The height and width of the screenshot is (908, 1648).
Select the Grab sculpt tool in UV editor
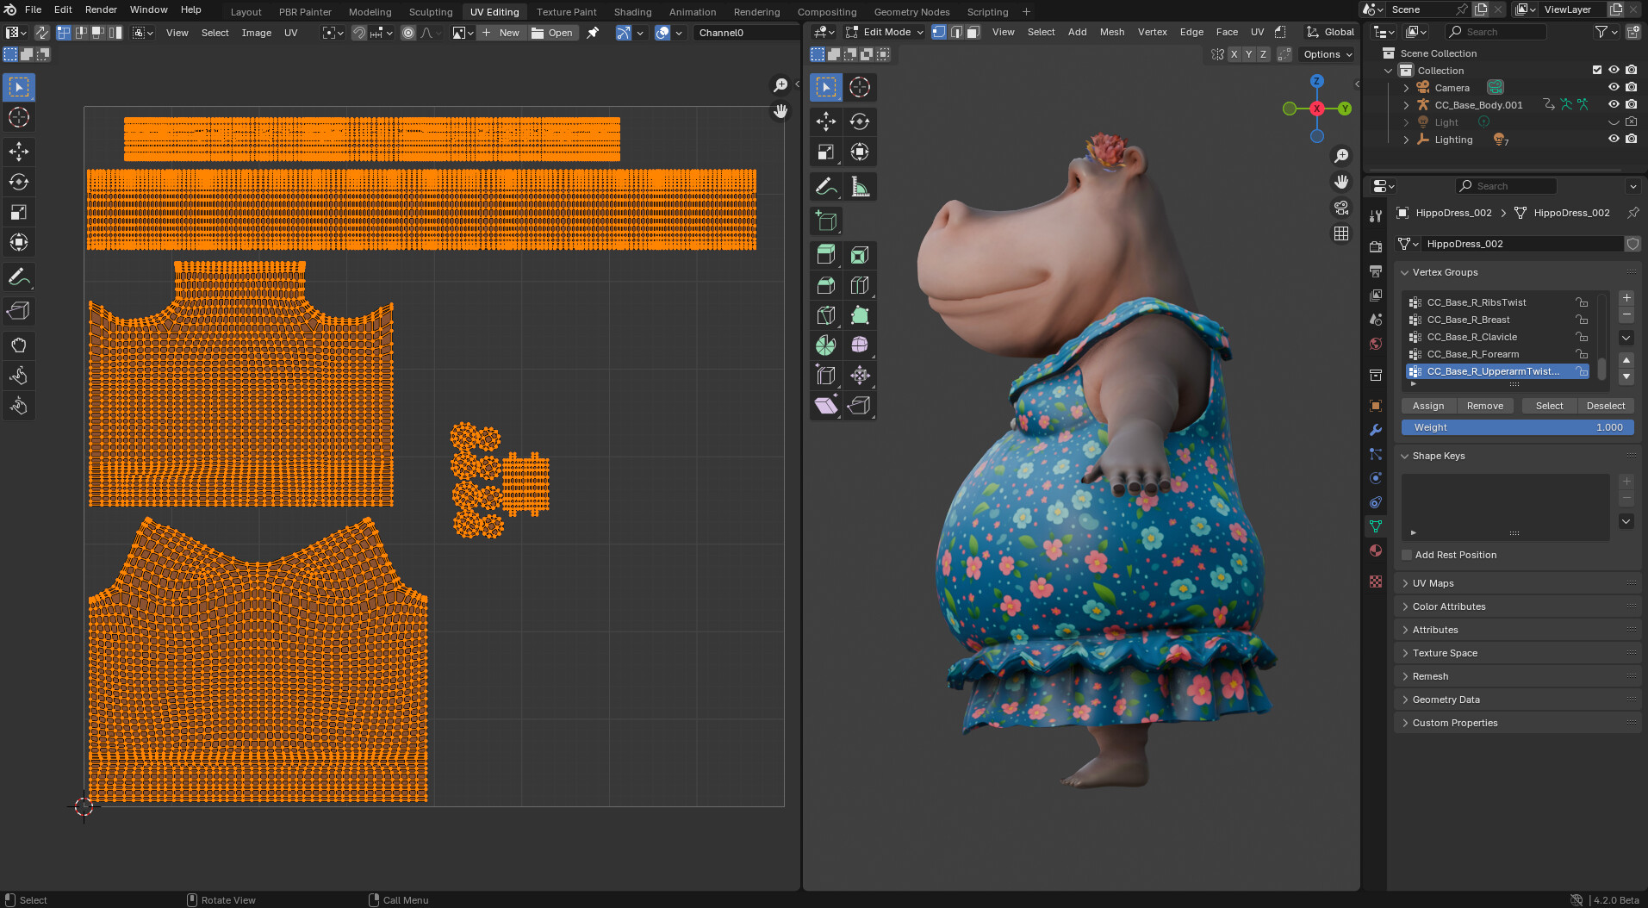click(19, 345)
